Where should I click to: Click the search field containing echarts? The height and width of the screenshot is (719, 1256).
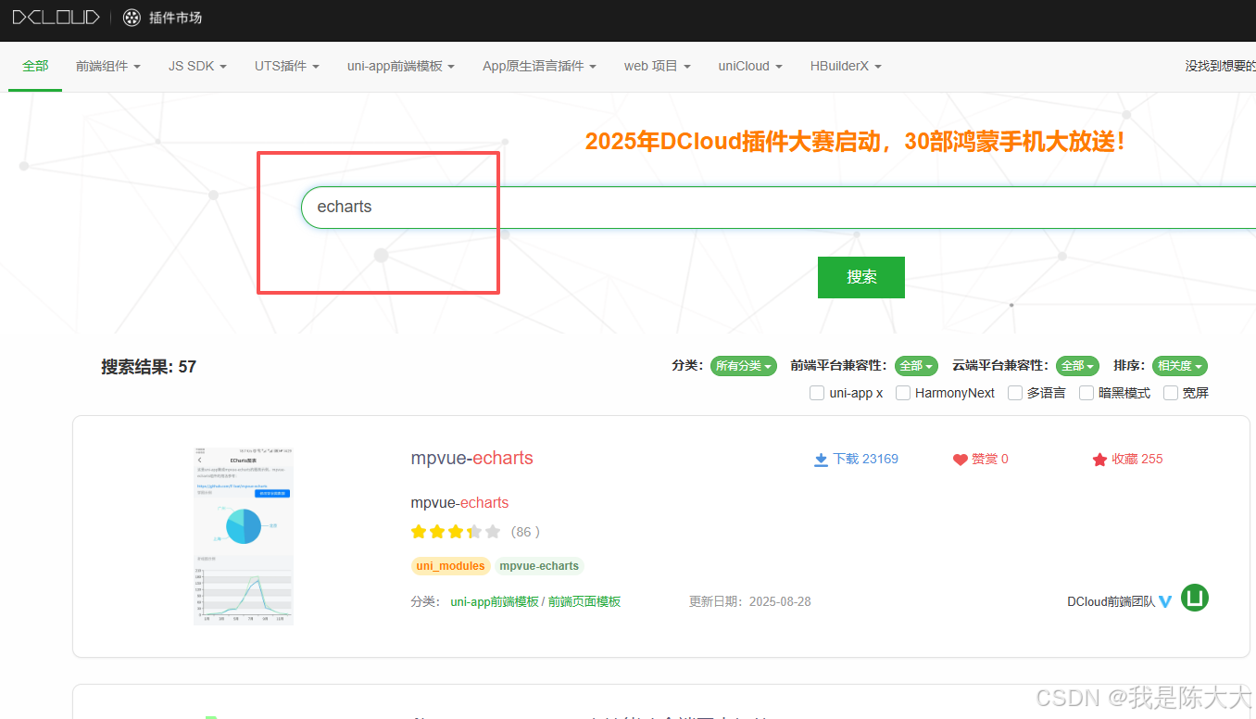click(778, 208)
